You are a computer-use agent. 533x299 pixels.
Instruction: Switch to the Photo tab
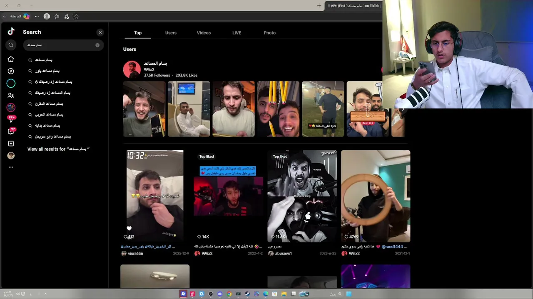(x=269, y=33)
